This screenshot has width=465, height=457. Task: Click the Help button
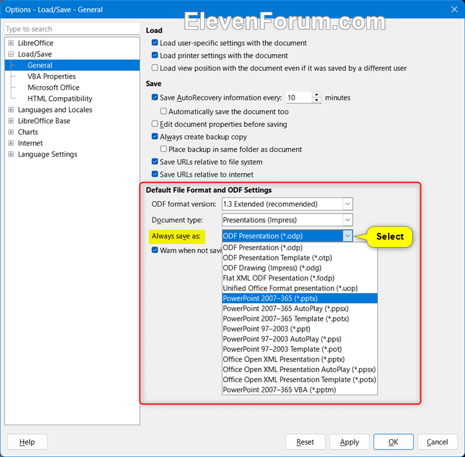pyautogui.click(x=27, y=442)
